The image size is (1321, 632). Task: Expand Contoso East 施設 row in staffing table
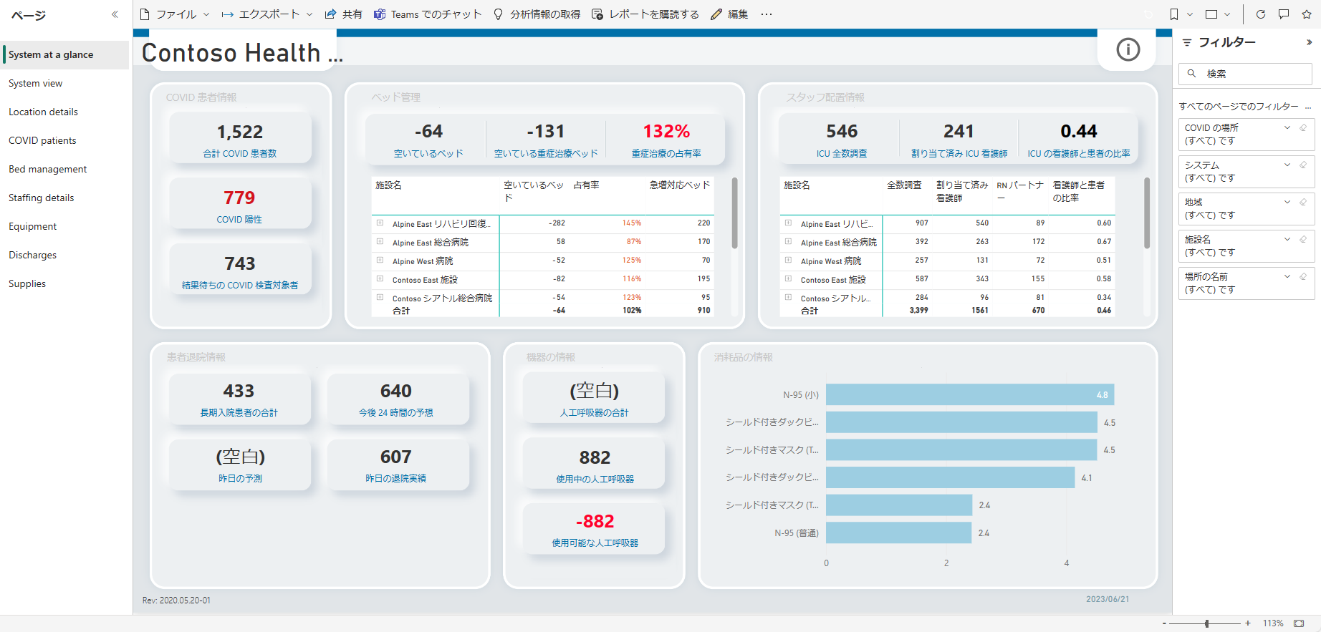[788, 278]
